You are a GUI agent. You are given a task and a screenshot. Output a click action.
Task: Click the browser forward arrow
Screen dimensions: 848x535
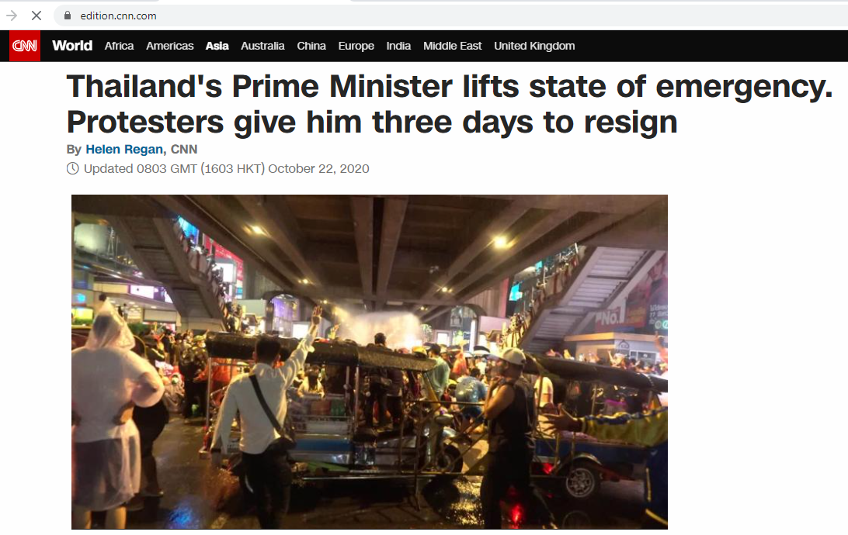pos(12,16)
